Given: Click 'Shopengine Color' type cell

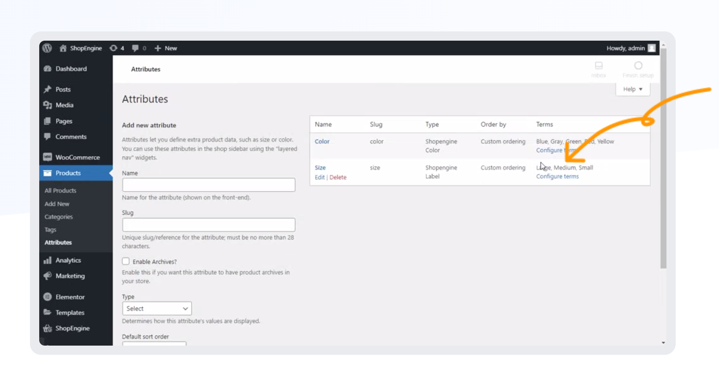Looking at the screenshot, I should [441, 146].
